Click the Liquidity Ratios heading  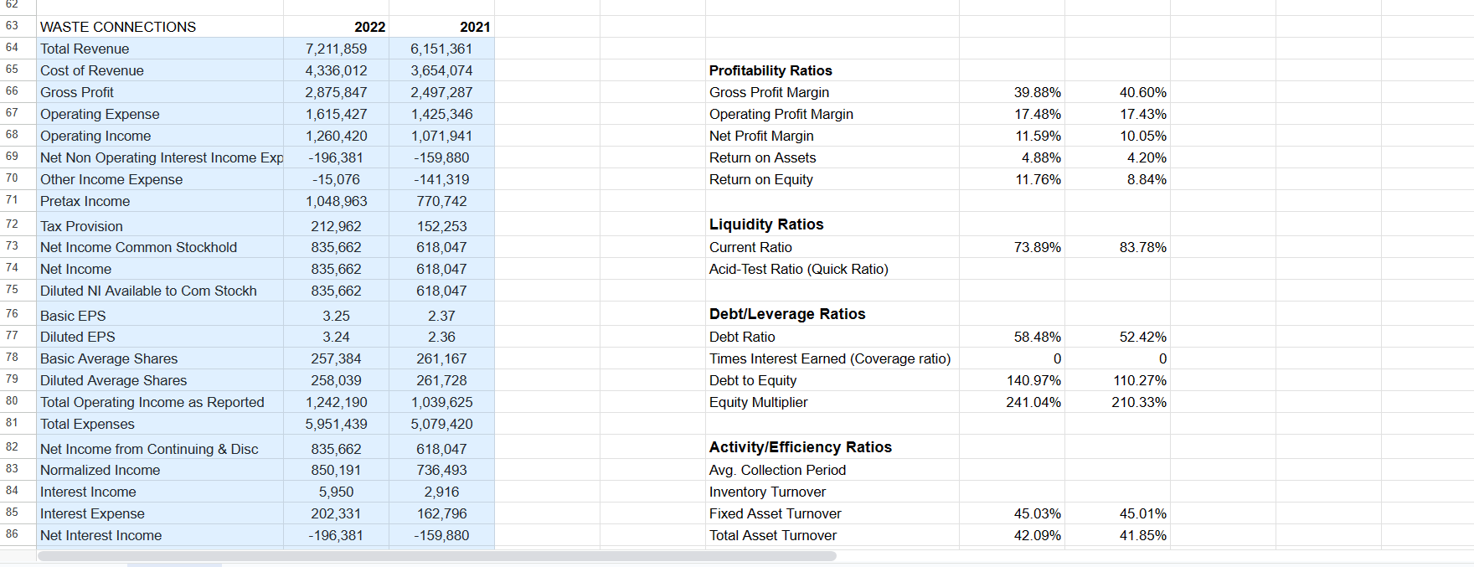[766, 224]
